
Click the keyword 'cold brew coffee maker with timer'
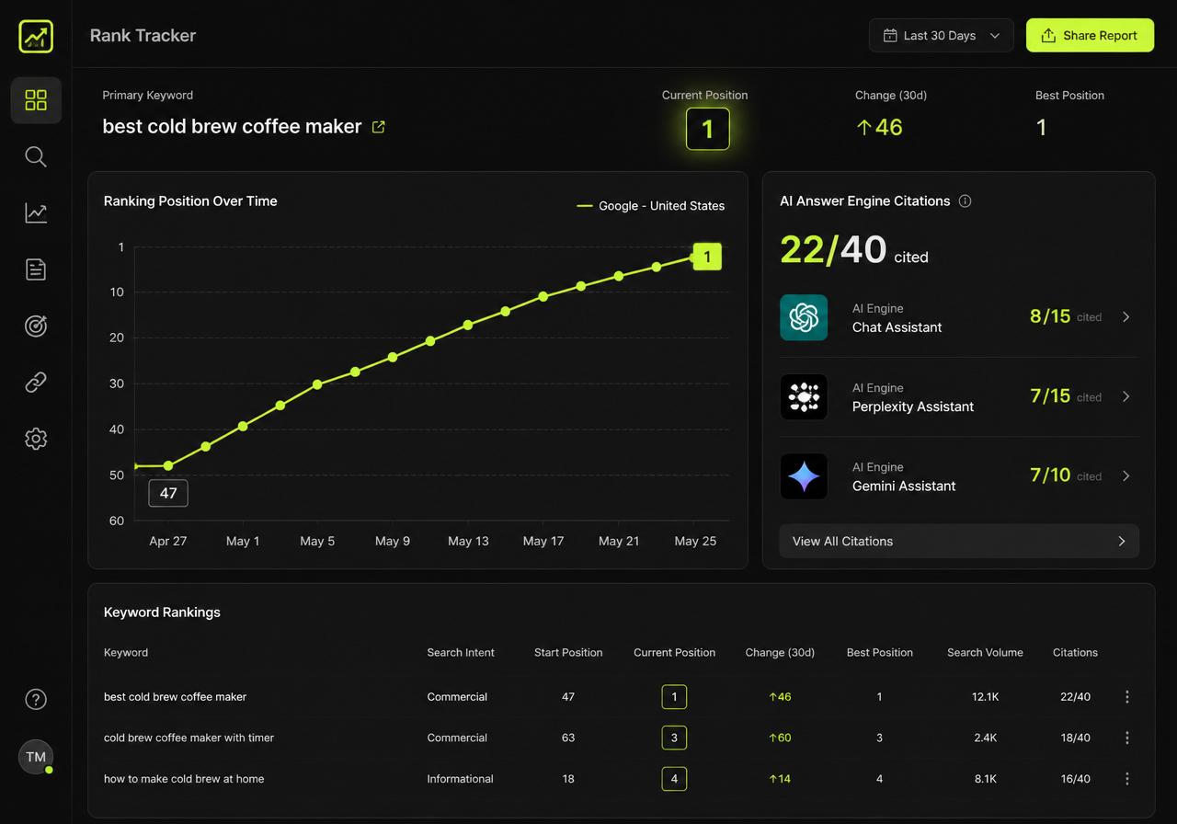[x=189, y=738]
